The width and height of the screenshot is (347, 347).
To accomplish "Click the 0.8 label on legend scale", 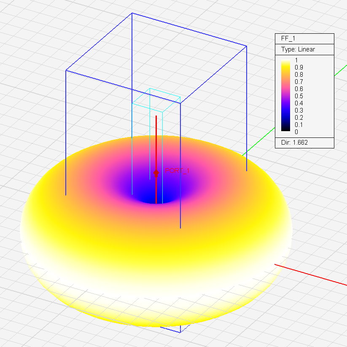I will coord(299,74).
